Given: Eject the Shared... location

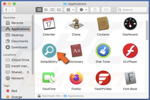Looking at the screenshot, I should pos(28,72).
